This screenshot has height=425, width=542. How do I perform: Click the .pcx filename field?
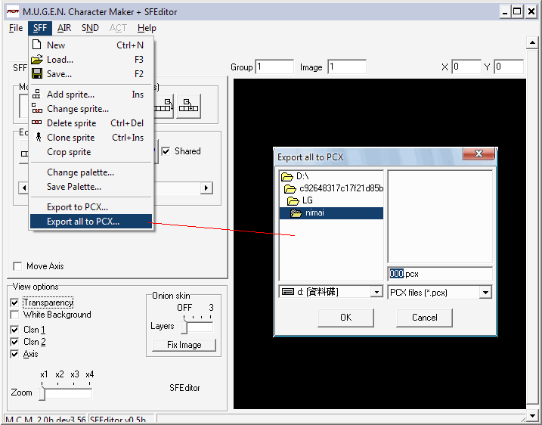tap(440, 274)
